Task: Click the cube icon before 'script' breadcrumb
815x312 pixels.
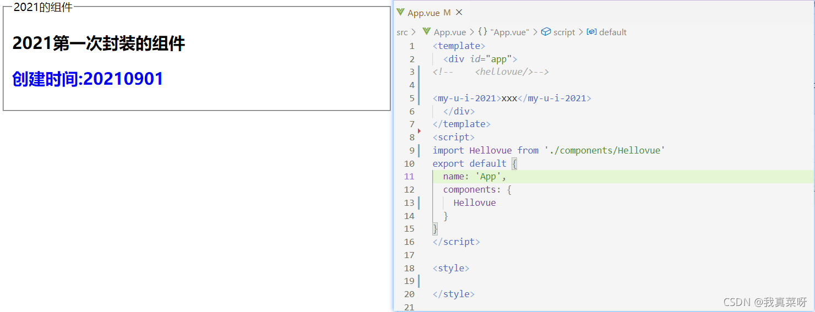Action: (x=546, y=32)
